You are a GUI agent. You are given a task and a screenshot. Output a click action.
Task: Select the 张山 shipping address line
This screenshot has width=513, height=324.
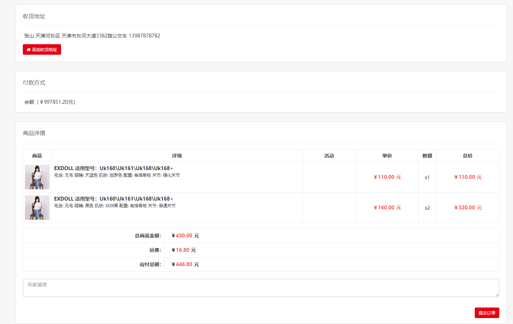[92, 36]
